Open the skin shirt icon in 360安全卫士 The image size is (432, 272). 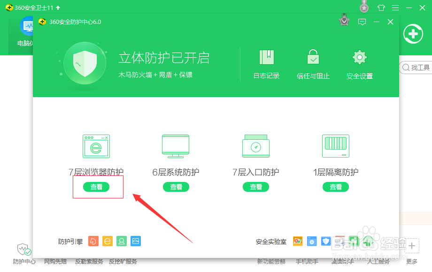click(x=381, y=8)
